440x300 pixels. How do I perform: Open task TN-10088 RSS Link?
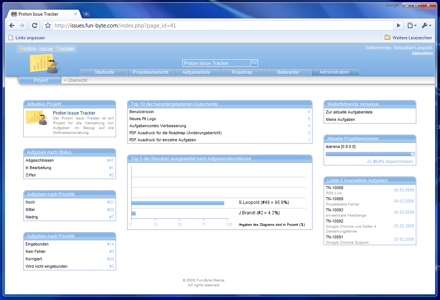(x=370, y=190)
